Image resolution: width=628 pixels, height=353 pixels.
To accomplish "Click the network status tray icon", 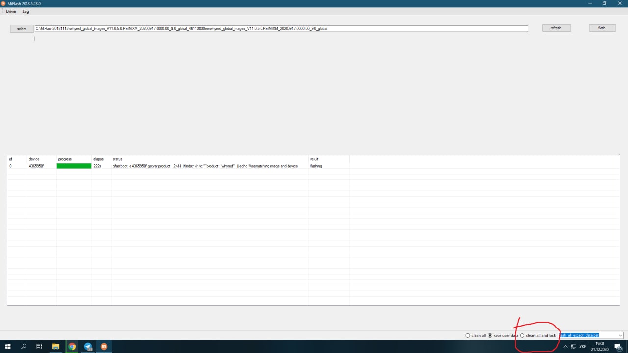I will 573,346.
